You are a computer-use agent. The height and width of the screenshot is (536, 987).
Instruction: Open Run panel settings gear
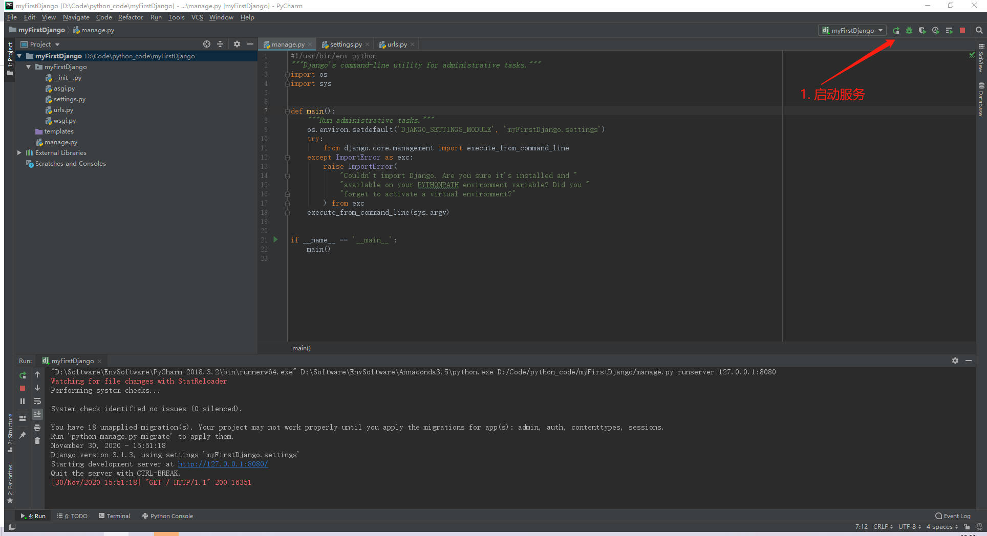click(x=955, y=361)
